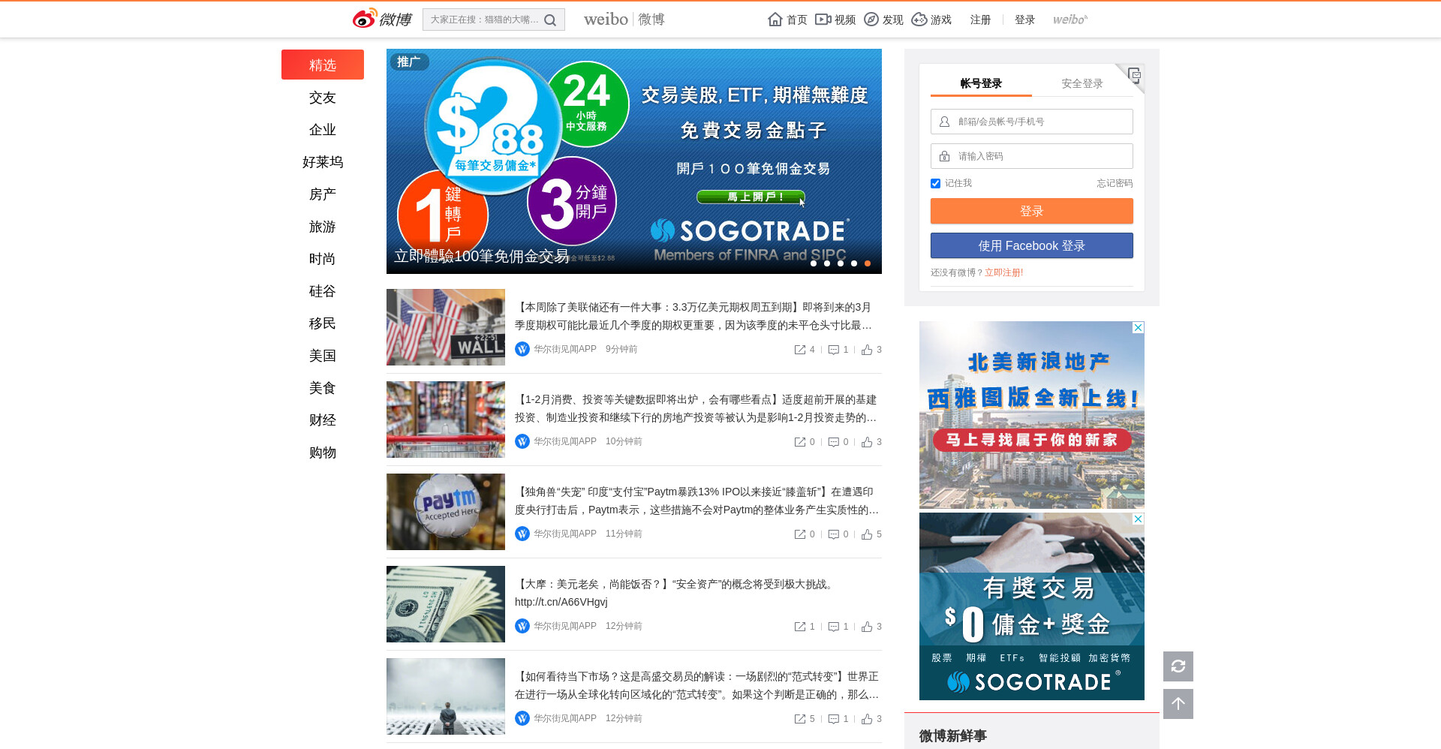Click the Weibo logo in the header
Viewport: 1441px width, 749px height.
tap(382, 19)
